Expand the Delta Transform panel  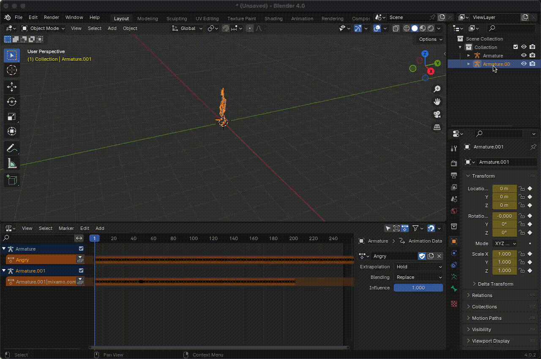pos(495,284)
